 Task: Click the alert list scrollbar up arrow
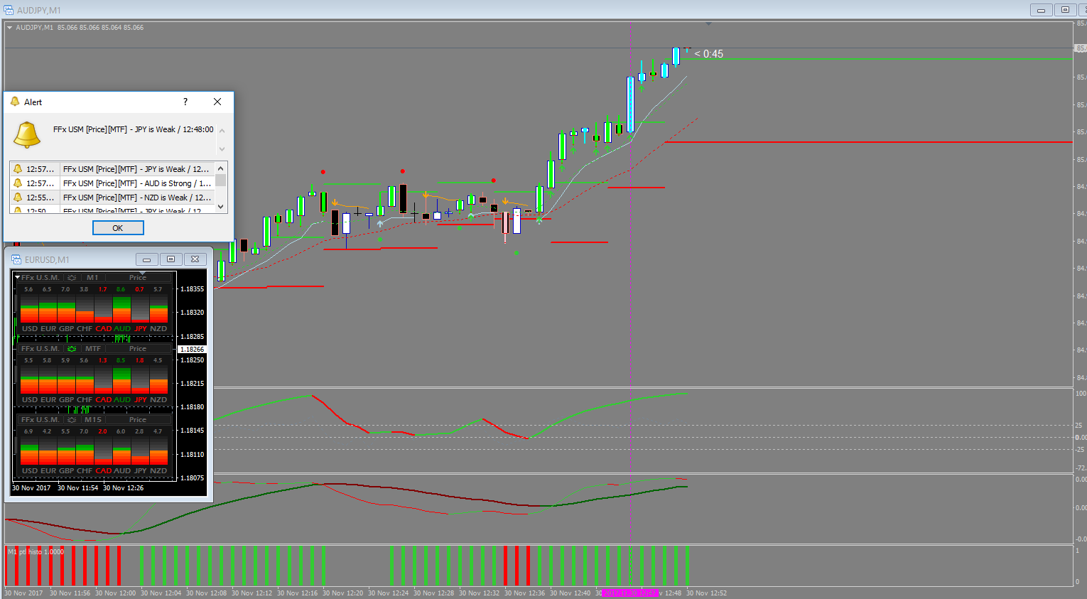tap(221, 168)
